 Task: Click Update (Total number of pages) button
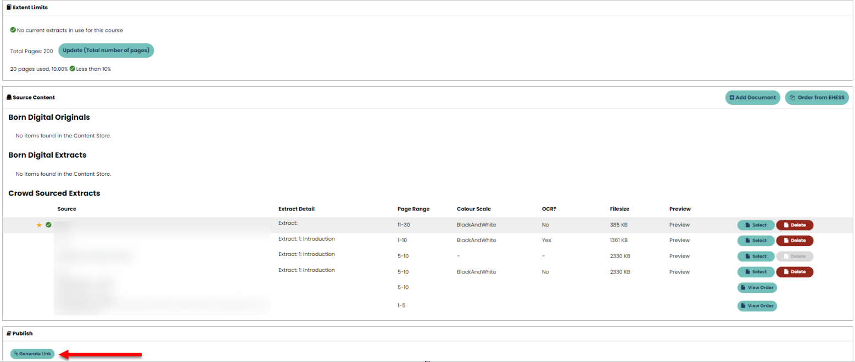coord(106,51)
